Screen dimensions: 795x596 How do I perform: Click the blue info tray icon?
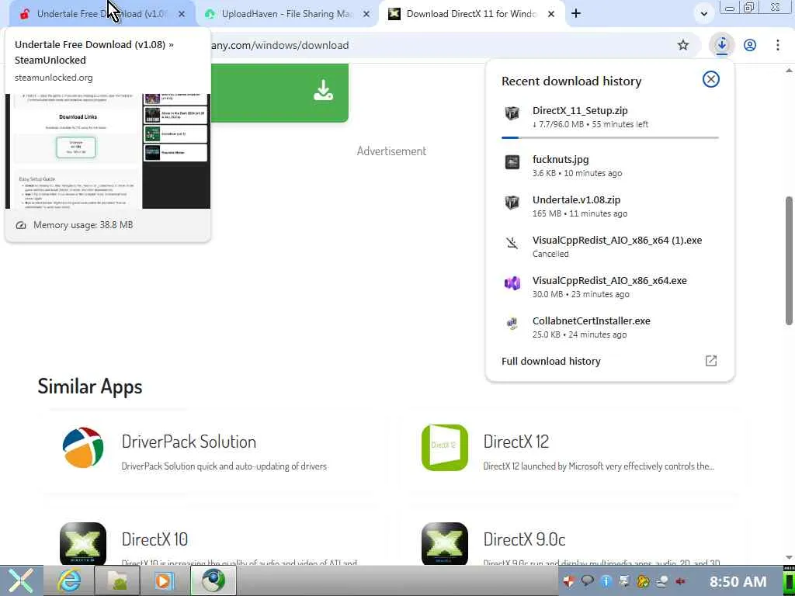tap(606, 581)
